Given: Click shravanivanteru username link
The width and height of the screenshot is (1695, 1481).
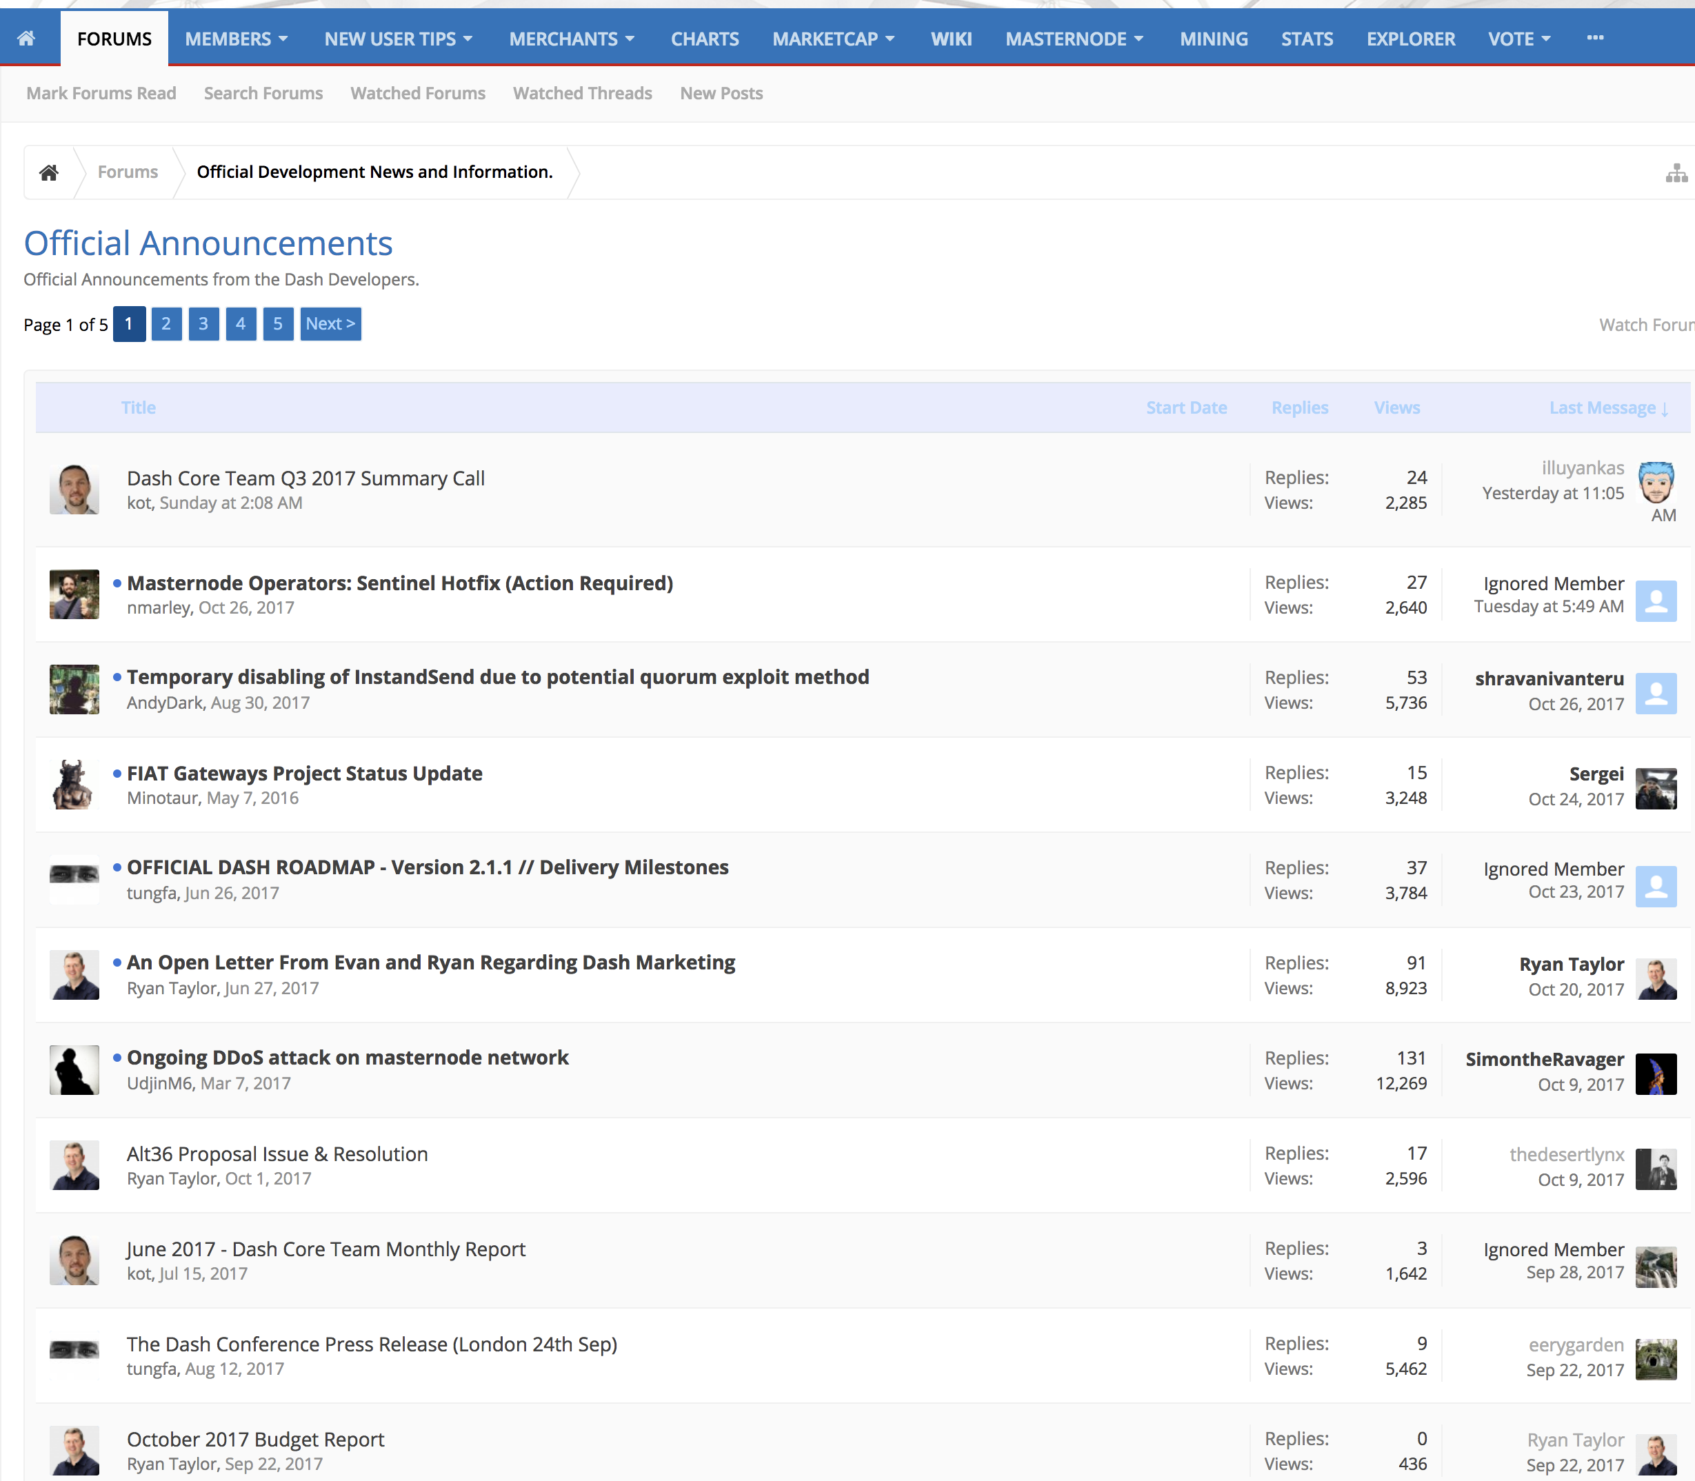Looking at the screenshot, I should tap(1549, 679).
